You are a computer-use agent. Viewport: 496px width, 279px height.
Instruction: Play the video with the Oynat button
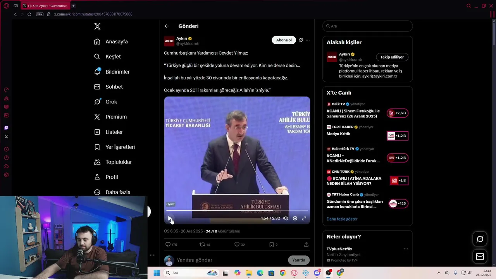point(170,219)
